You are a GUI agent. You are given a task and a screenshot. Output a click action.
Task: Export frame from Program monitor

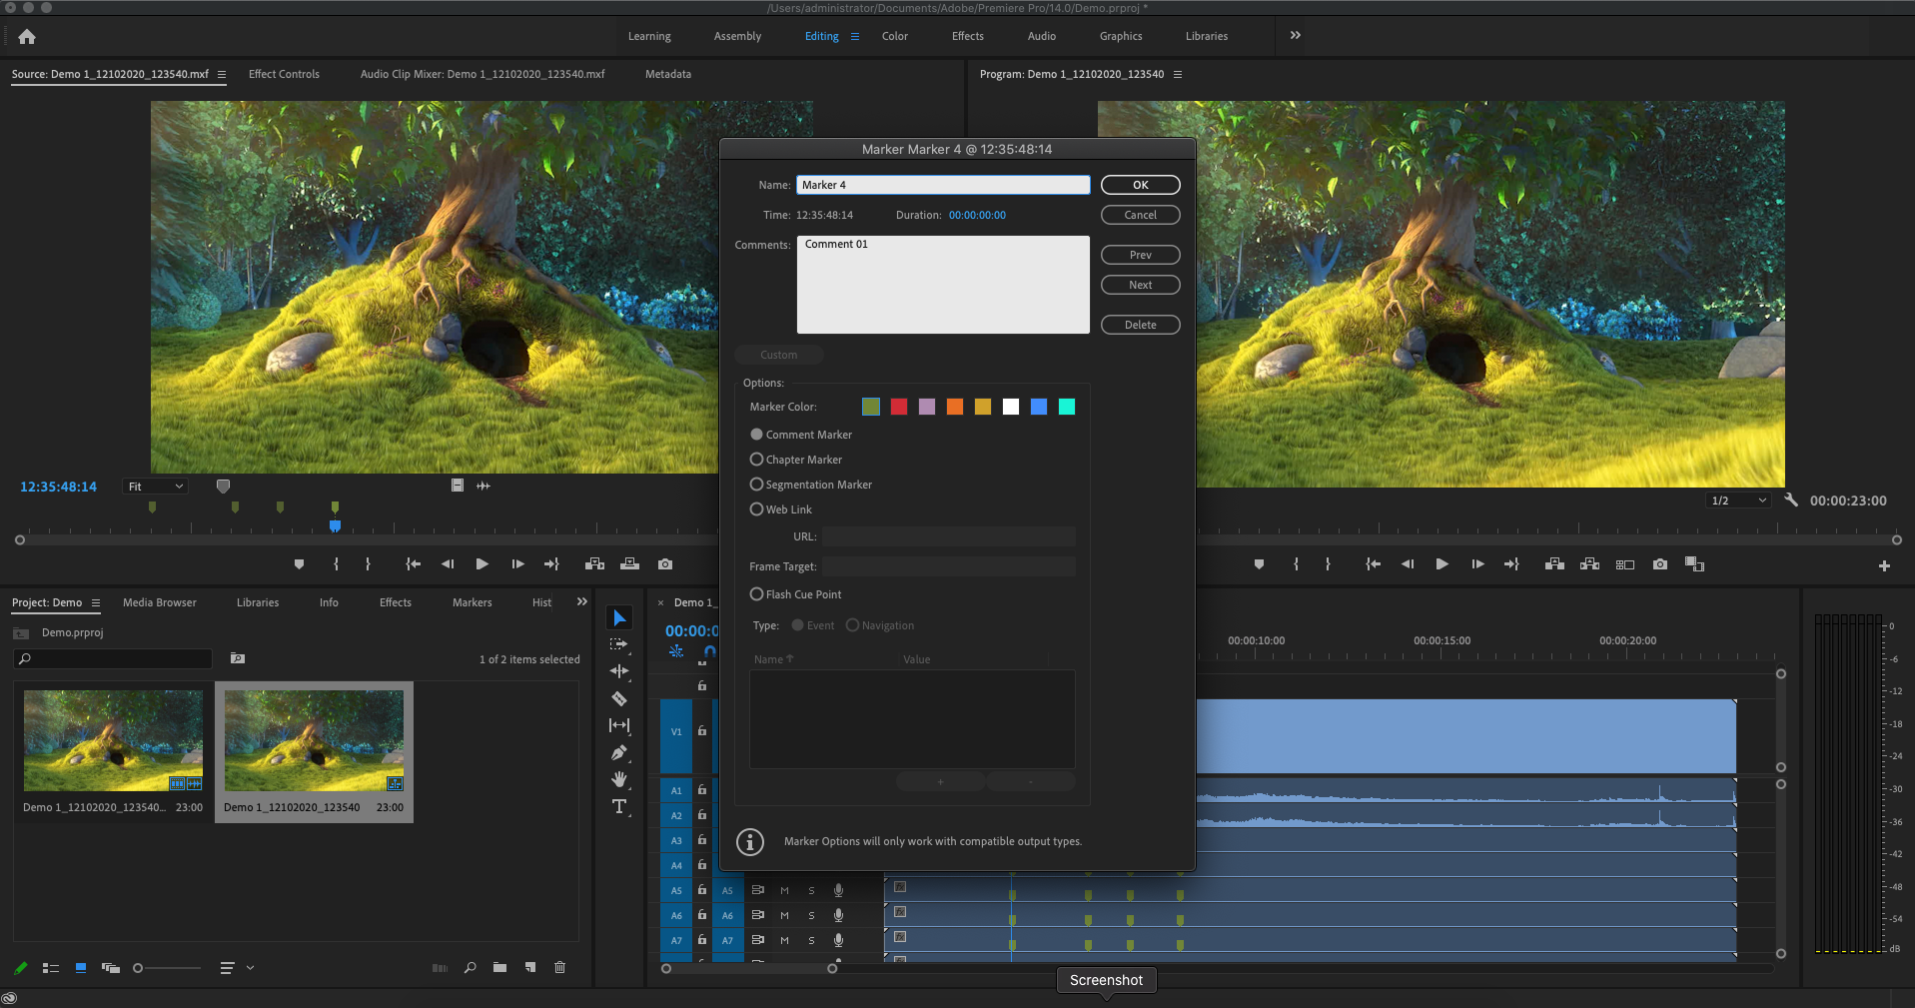click(1660, 564)
